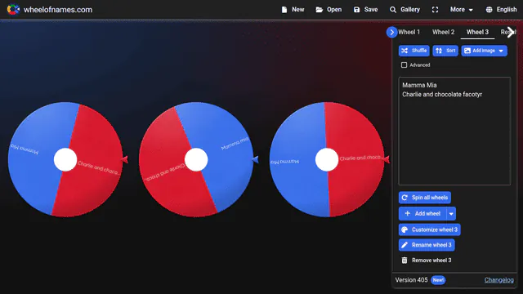Expand the Add wheel dropdown arrow
Image resolution: width=523 pixels, height=294 pixels.
pos(451,214)
